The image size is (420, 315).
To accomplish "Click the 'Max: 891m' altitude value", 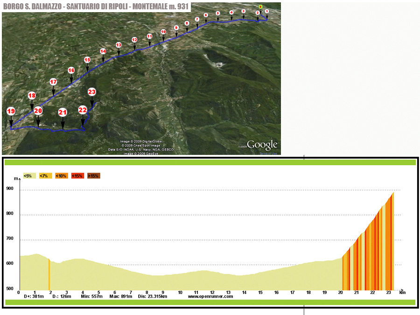I will (120, 296).
